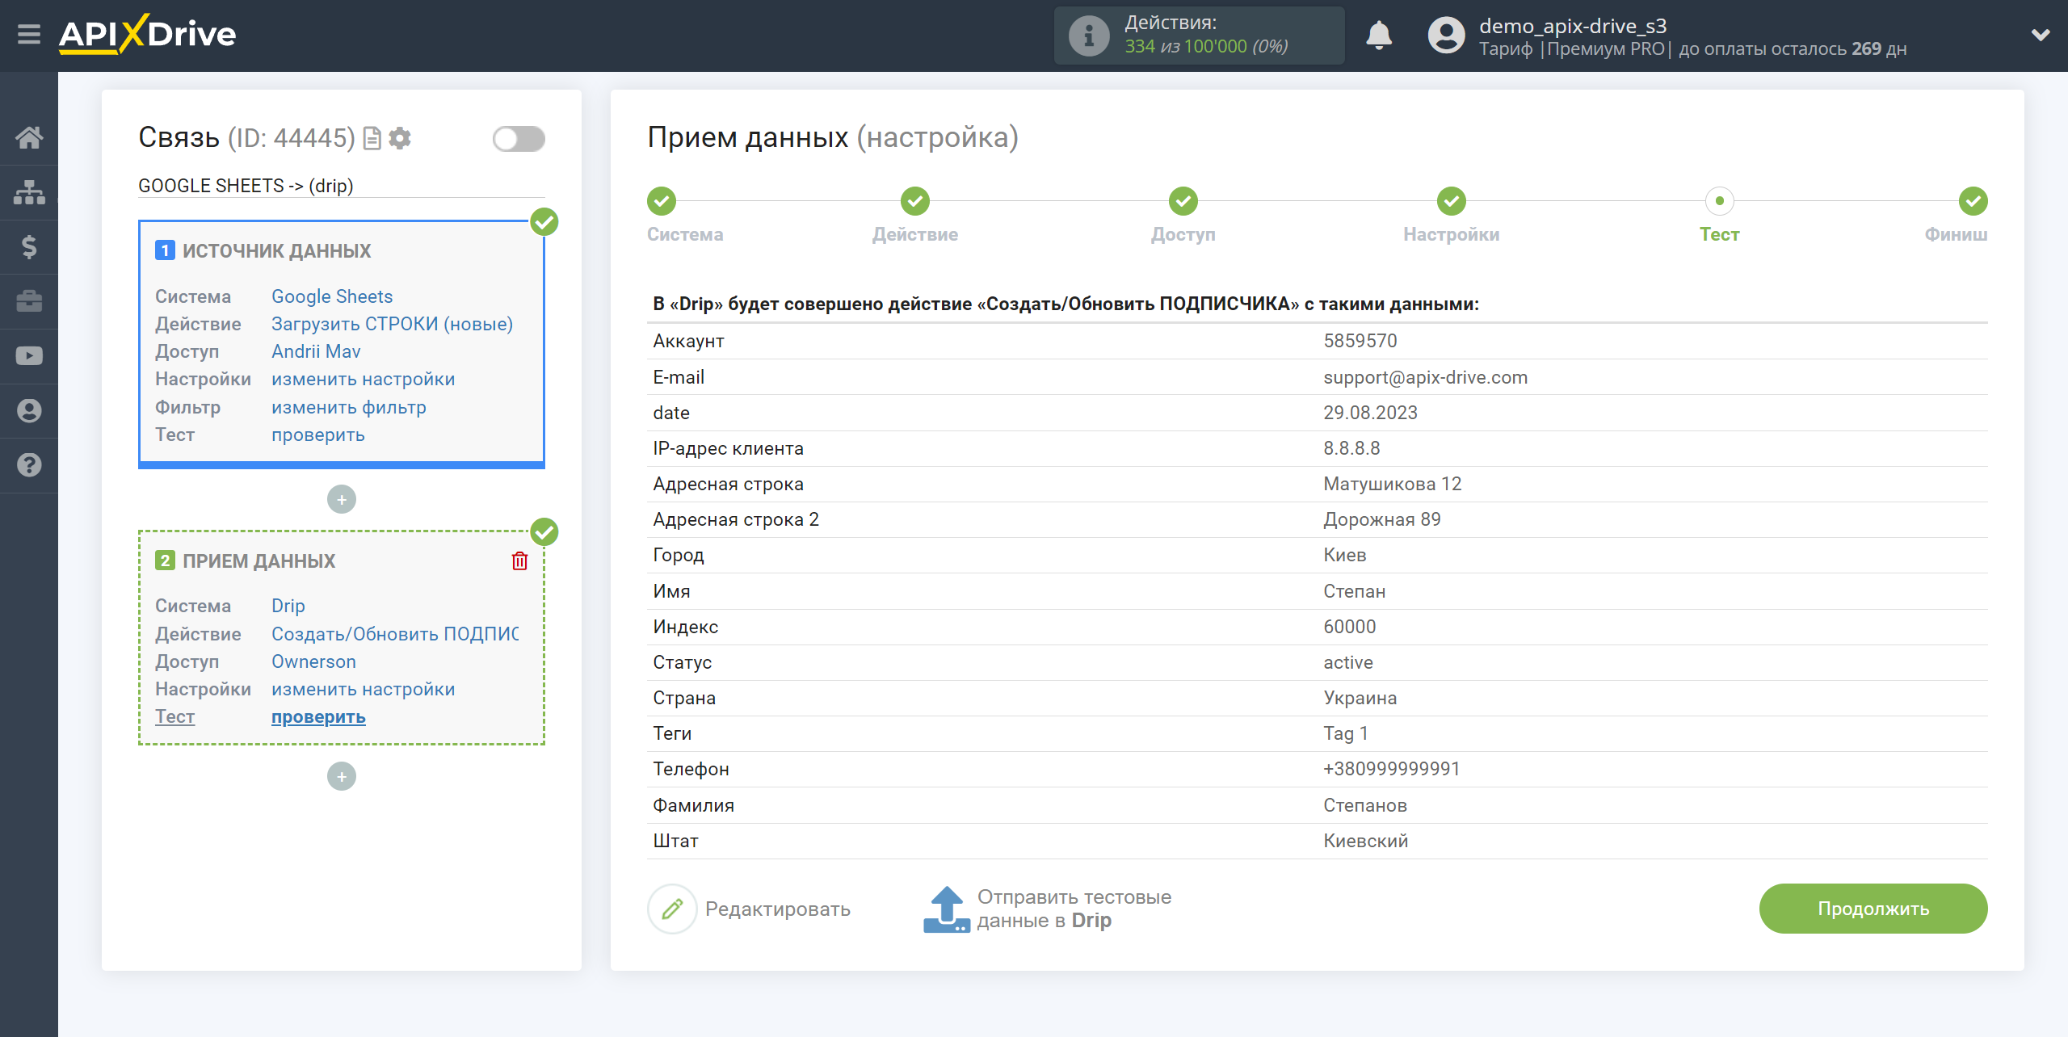
Task: Click 'изменить фильтр' link
Action: pyautogui.click(x=349, y=407)
